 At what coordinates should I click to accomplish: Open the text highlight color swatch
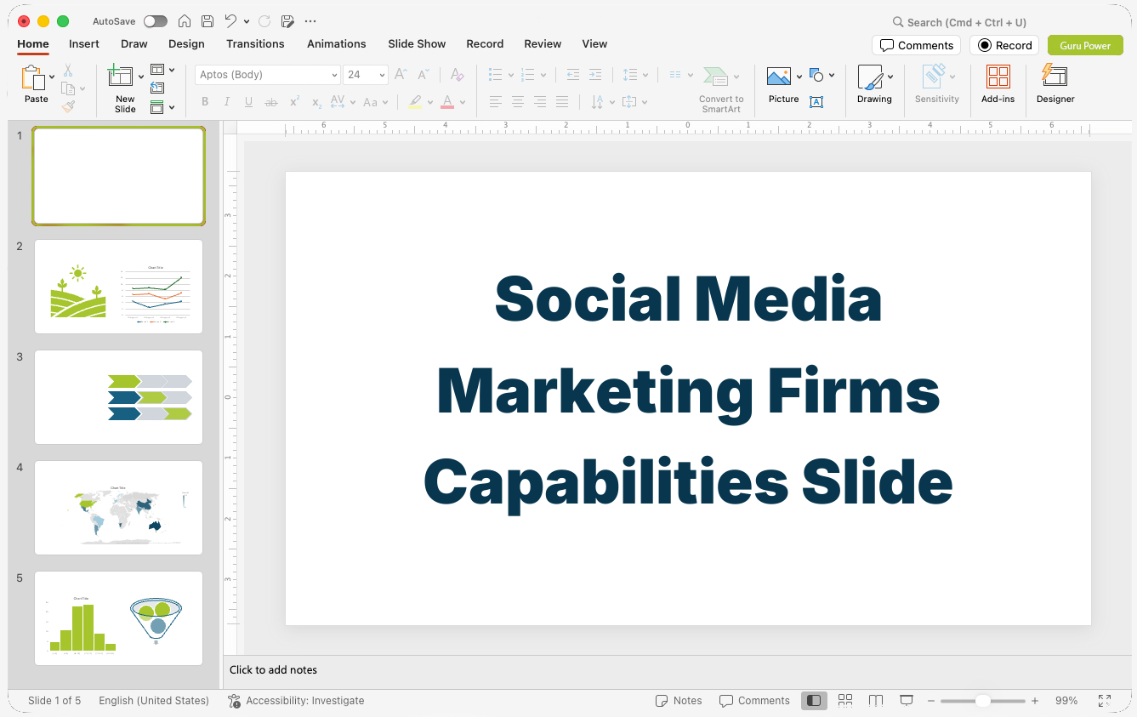coord(414,102)
